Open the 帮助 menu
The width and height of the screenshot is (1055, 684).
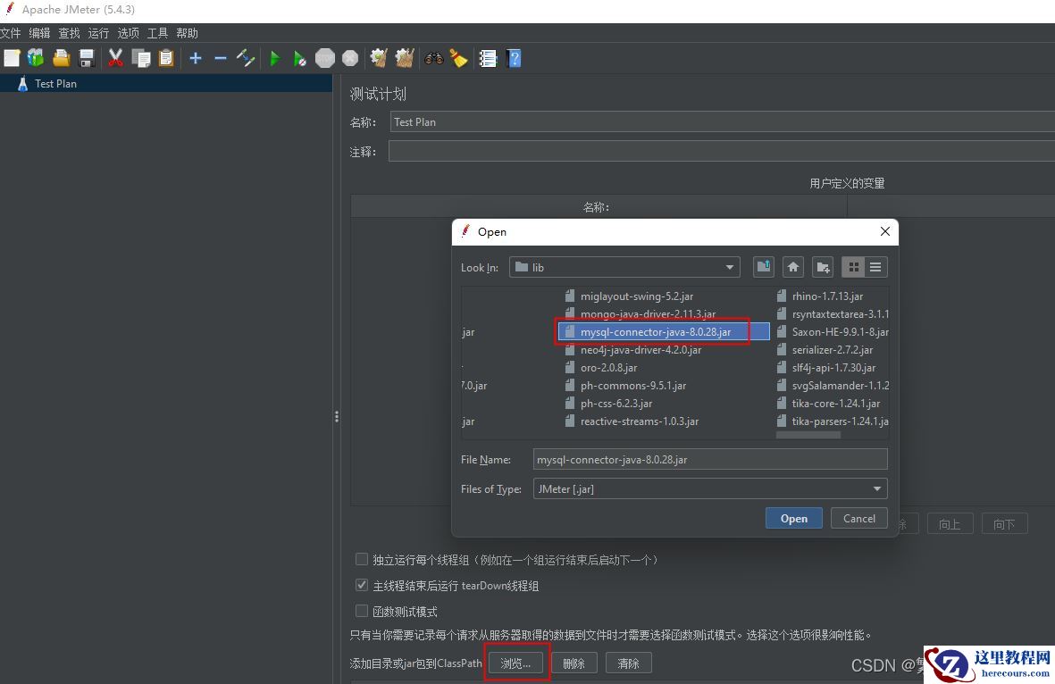click(187, 33)
